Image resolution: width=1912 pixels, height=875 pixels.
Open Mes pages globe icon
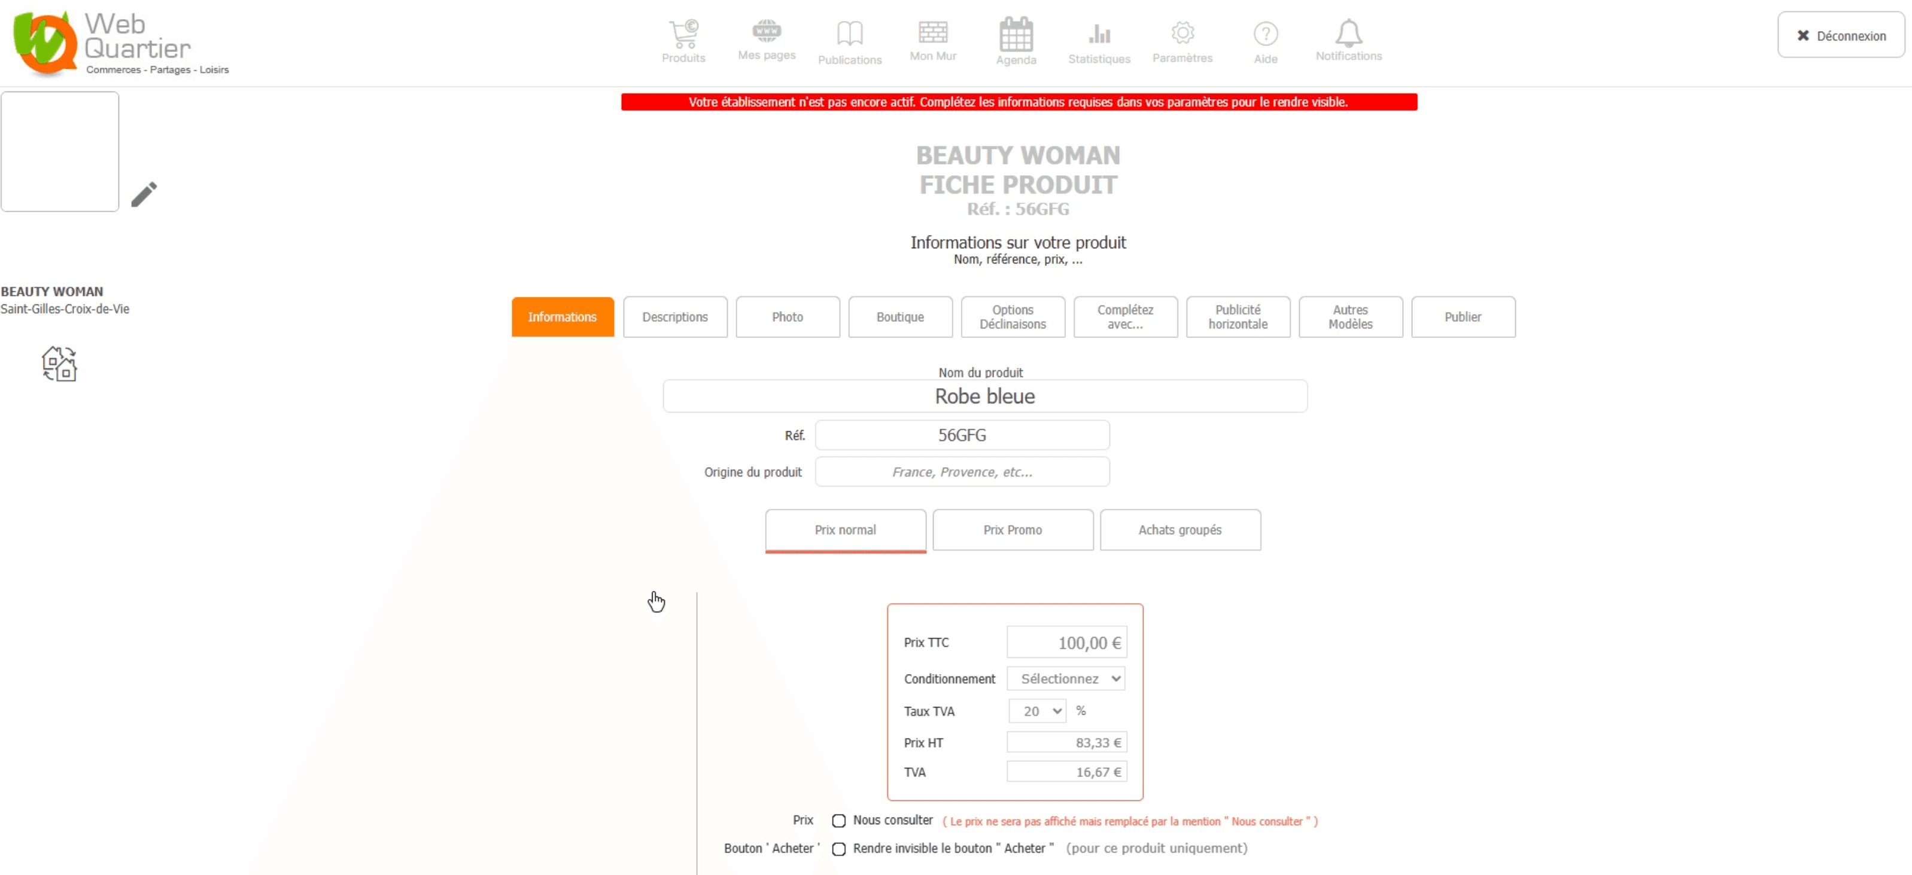click(766, 31)
